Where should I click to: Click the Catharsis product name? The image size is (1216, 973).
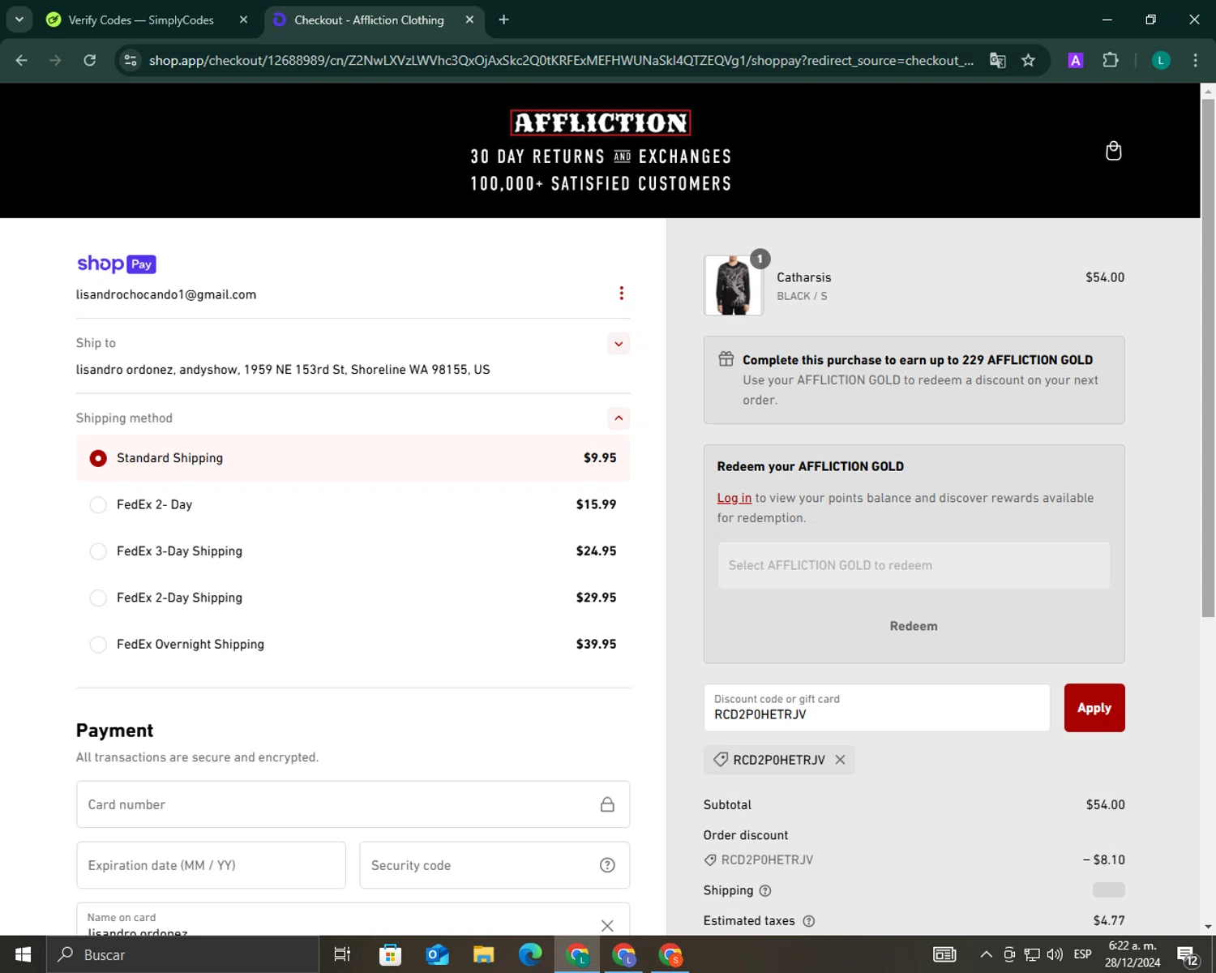click(803, 277)
